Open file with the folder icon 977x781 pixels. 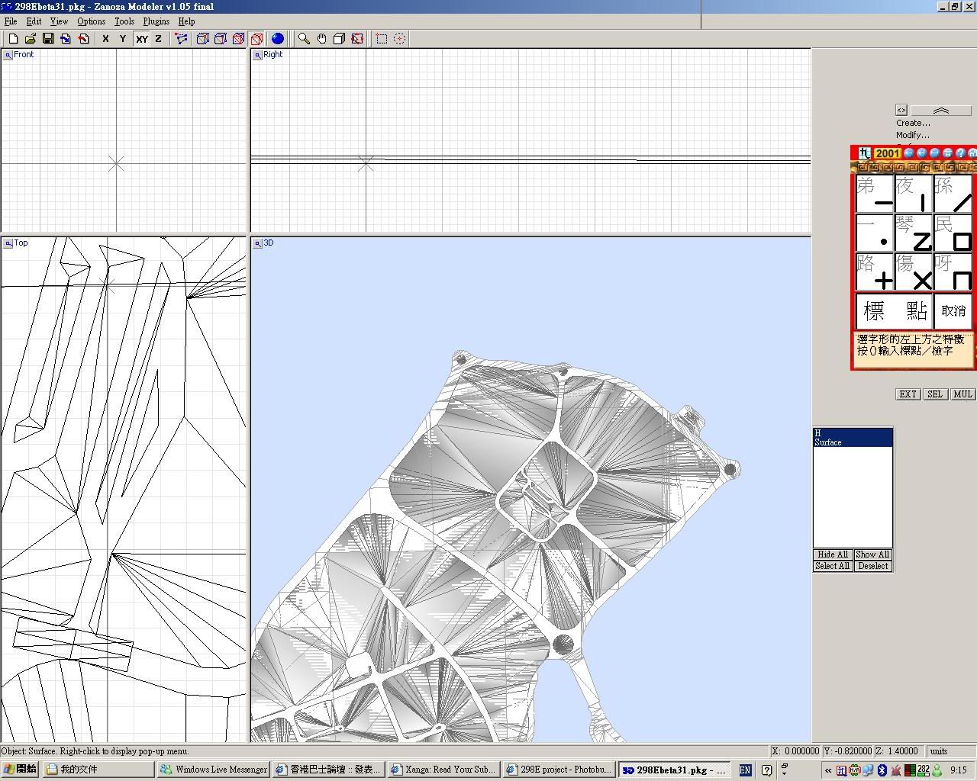[31, 39]
